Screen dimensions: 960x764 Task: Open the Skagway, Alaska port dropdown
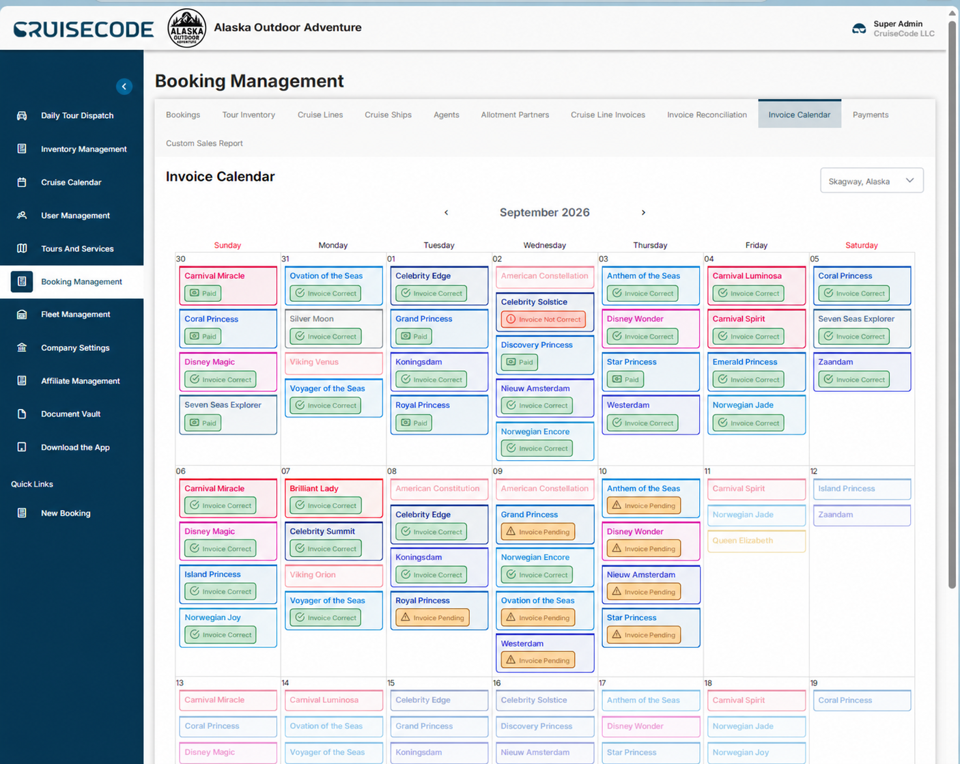(871, 181)
